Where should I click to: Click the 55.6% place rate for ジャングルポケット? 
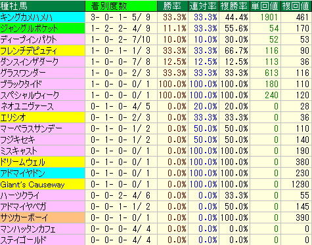click(x=236, y=28)
